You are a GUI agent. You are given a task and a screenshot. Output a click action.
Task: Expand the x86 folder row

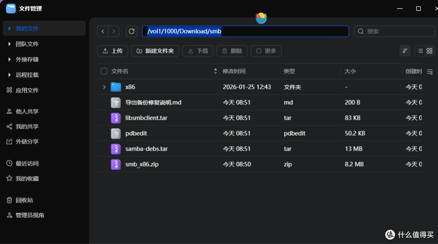coord(104,87)
